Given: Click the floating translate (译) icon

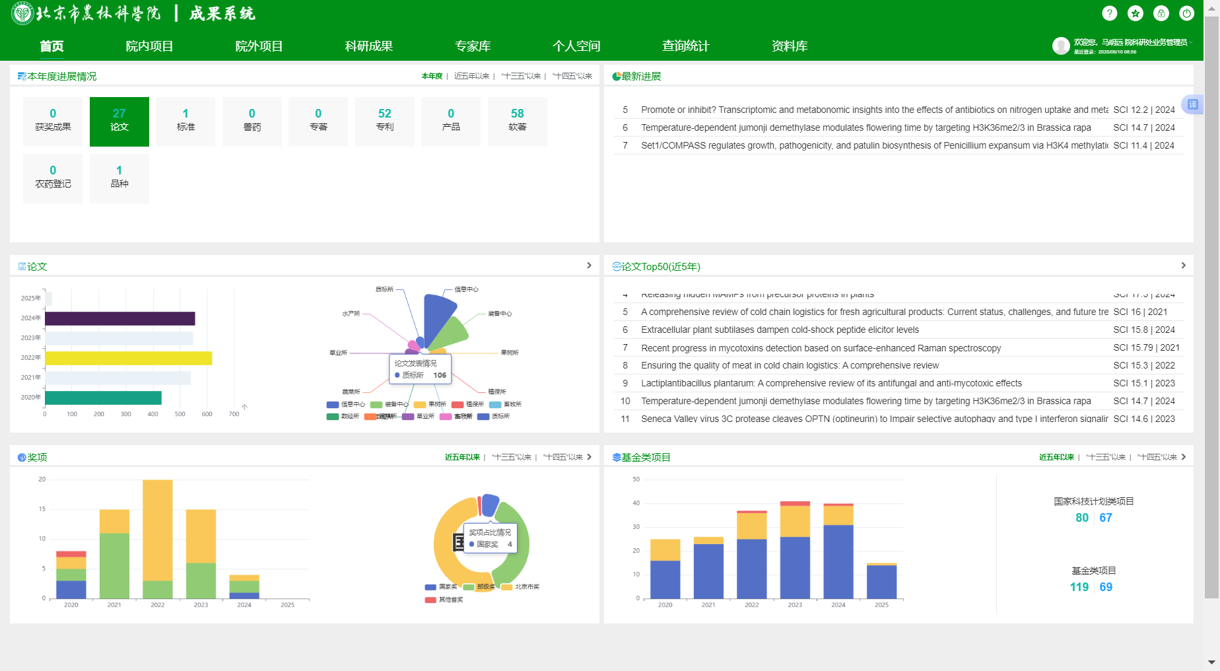Looking at the screenshot, I should (1193, 104).
